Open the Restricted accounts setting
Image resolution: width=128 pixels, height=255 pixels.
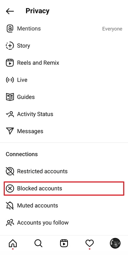tap(64, 171)
